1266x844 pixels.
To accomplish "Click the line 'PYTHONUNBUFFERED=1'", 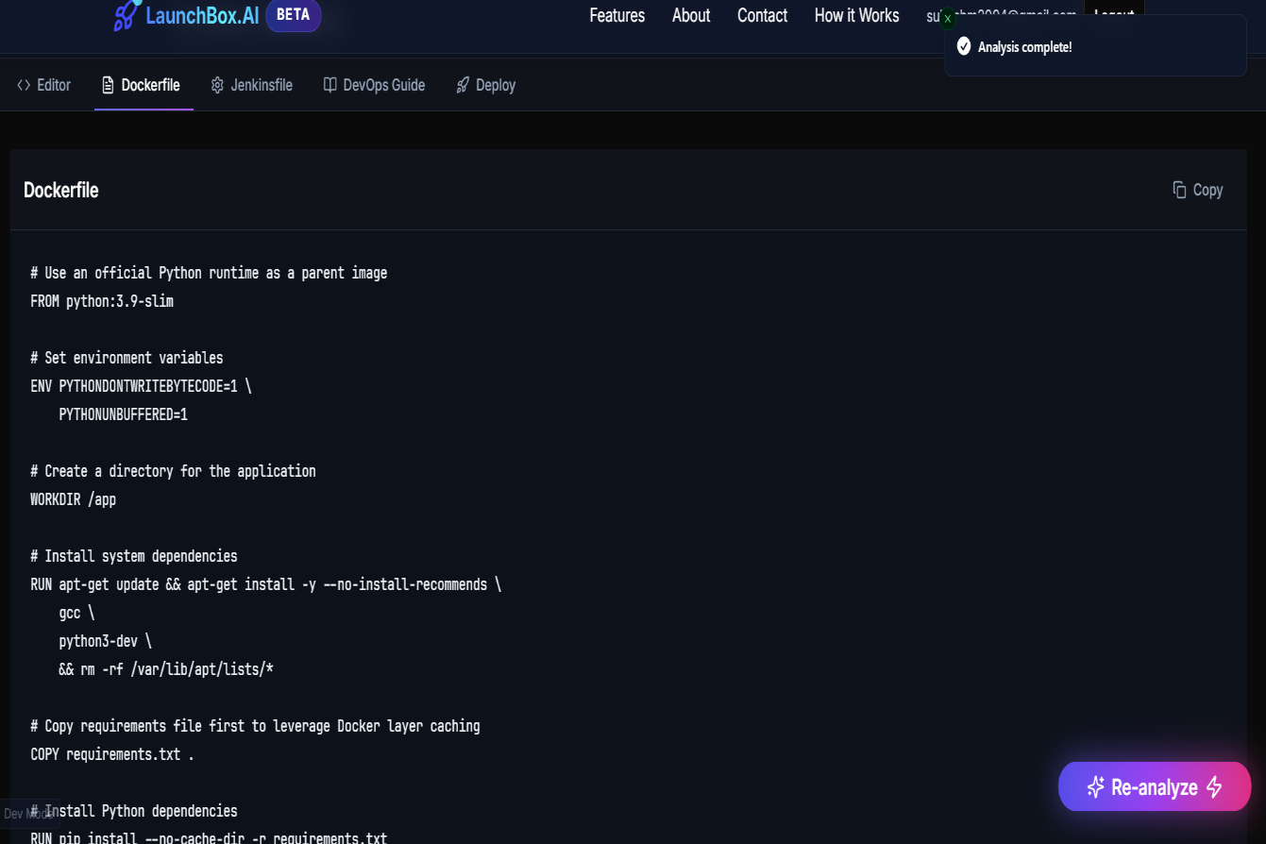I will coord(124,414).
